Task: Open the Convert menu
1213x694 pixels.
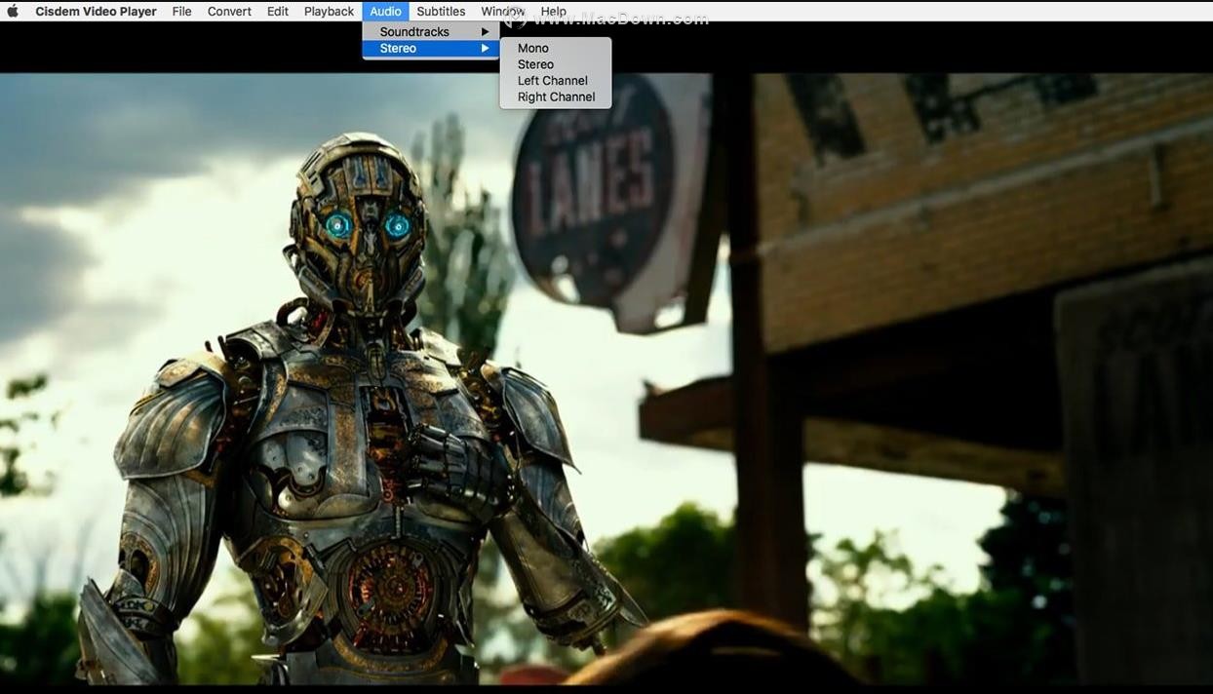Action: point(229,12)
